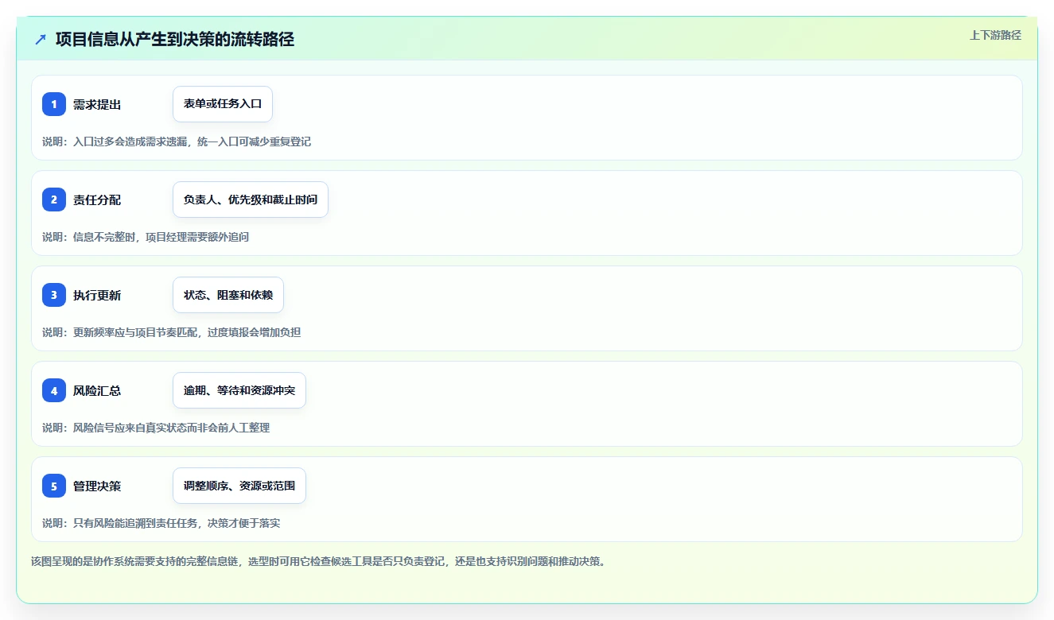Select the 状态、阻塞和依赖 chip

pos(228,295)
